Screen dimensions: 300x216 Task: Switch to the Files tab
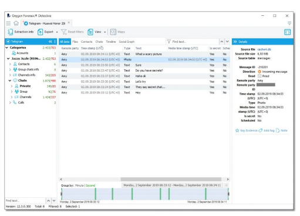75,42
